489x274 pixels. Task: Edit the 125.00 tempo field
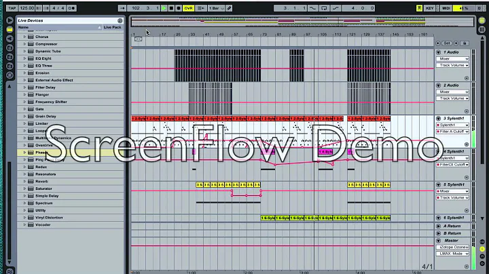tap(26, 8)
